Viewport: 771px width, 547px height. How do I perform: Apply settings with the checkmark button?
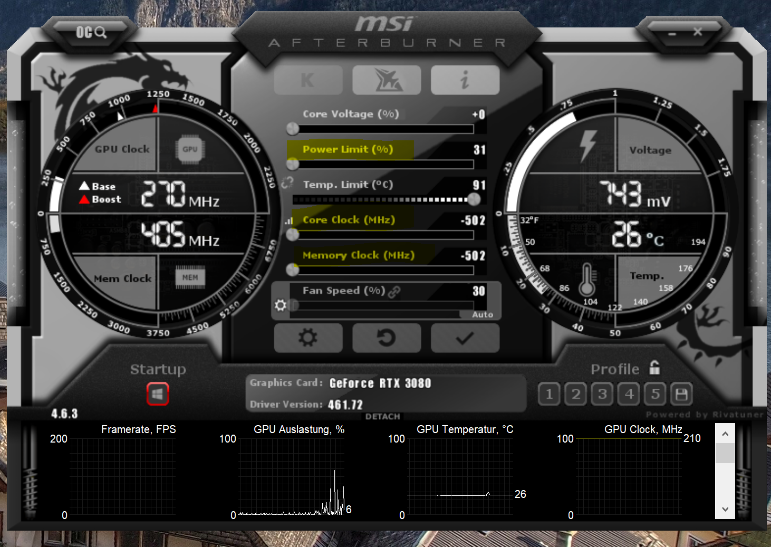point(465,338)
